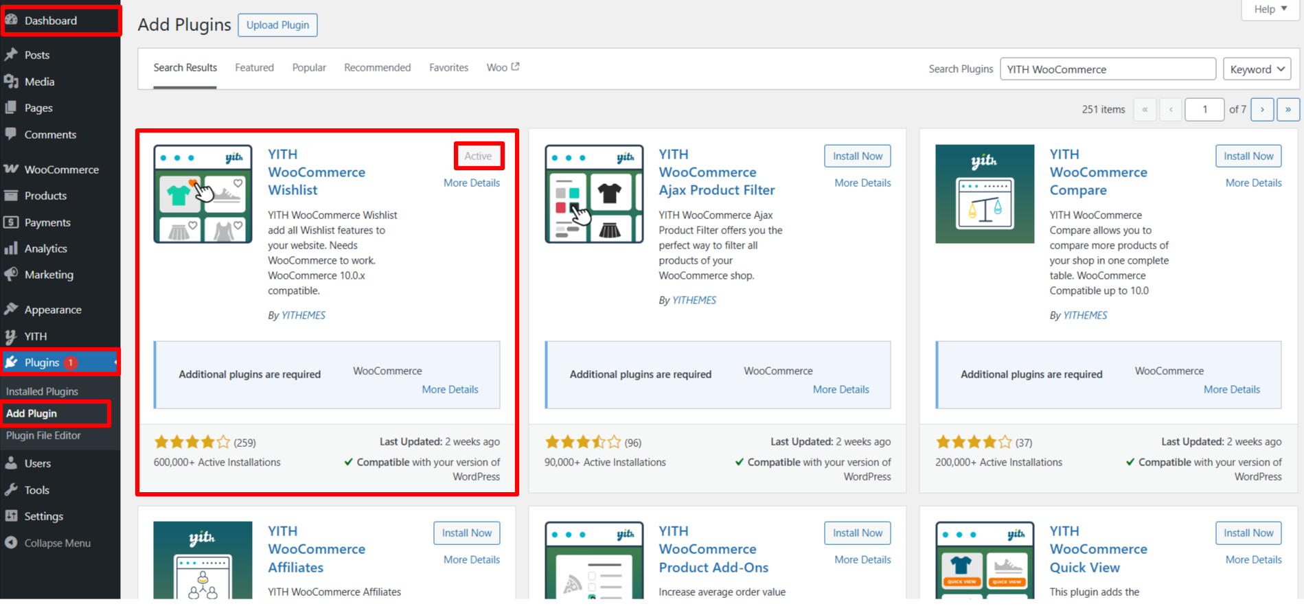Click the Search Plugins text field

pyautogui.click(x=1108, y=69)
